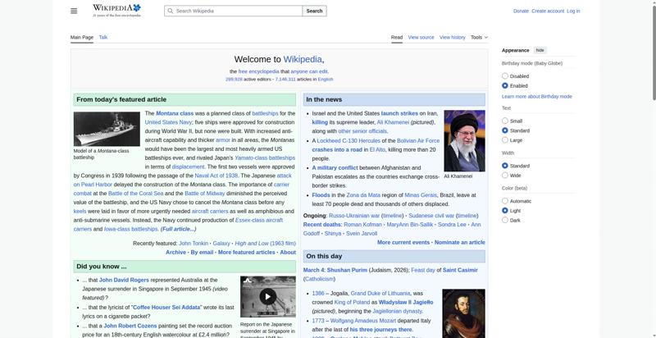Open the Montana-class battleship model image
656x338 pixels.
107,129
